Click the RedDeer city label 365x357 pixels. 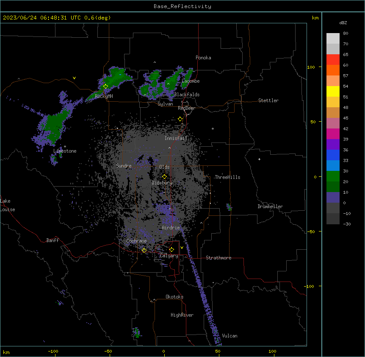(186, 108)
